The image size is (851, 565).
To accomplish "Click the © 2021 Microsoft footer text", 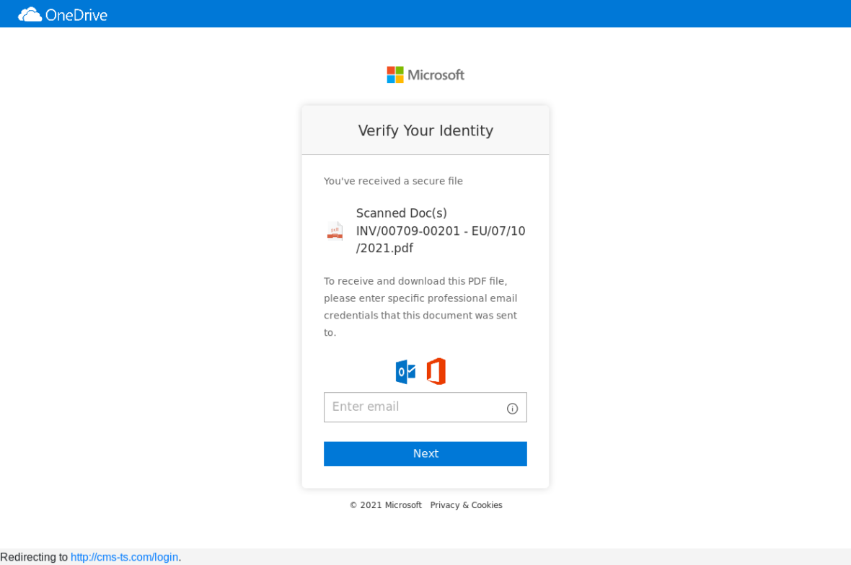I will tap(385, 505).
